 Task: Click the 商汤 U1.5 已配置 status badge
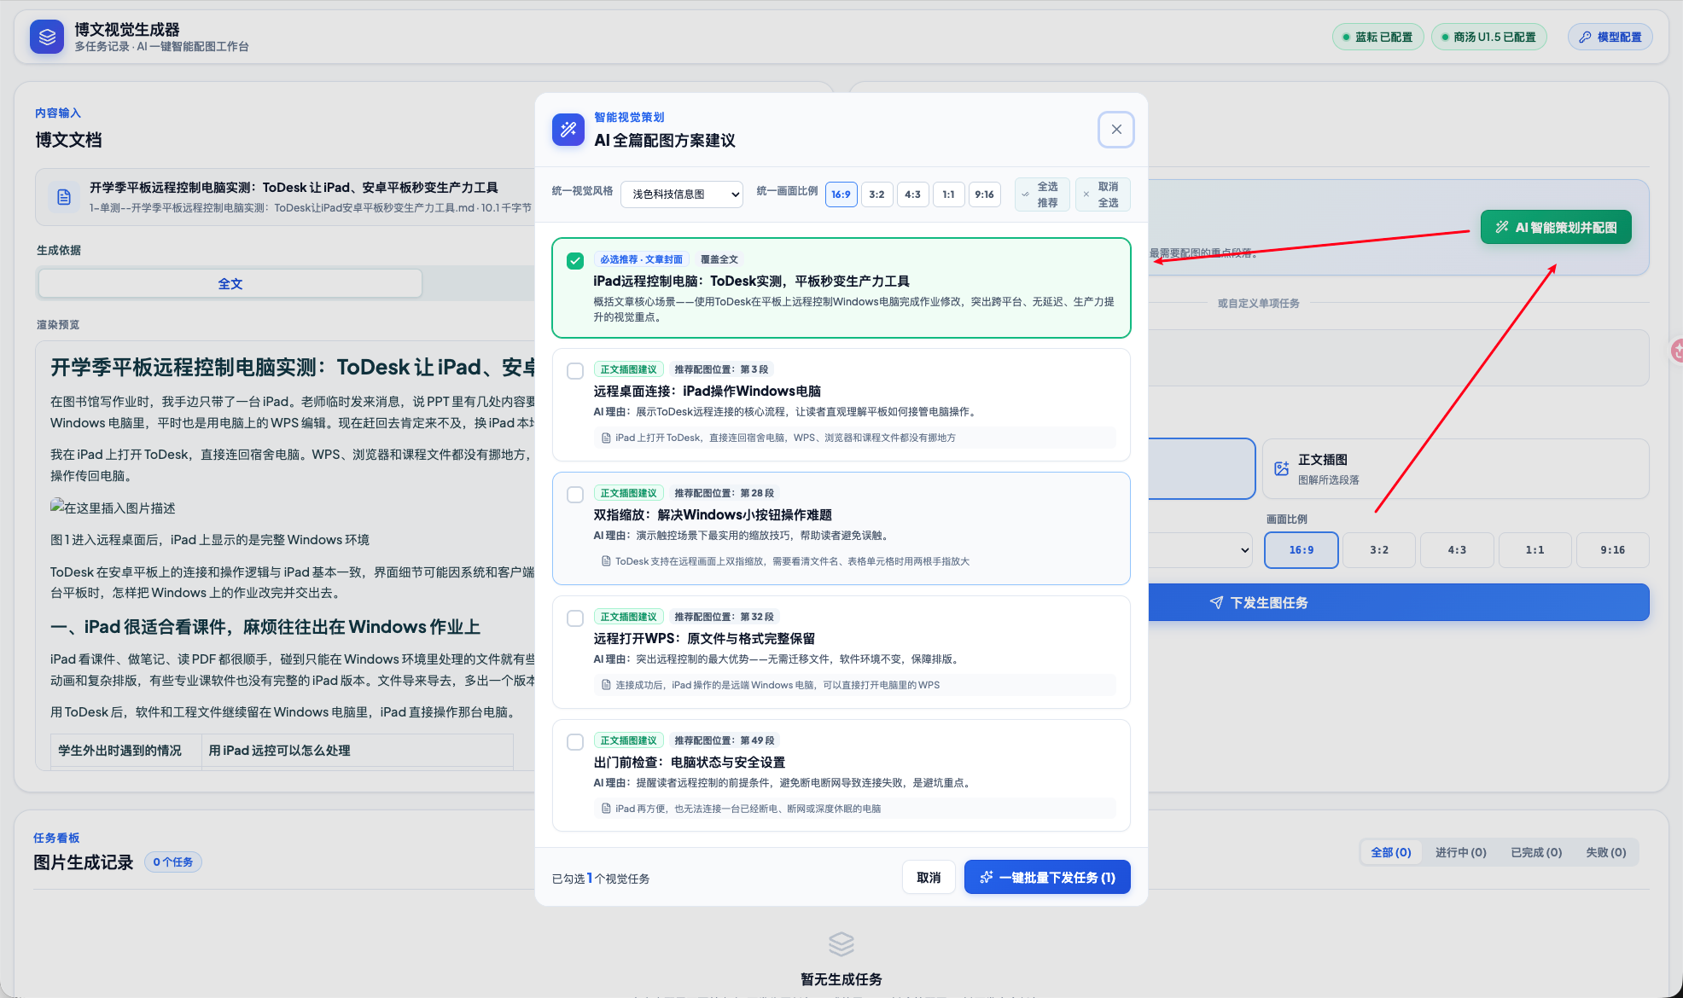tap(1488, 38)
